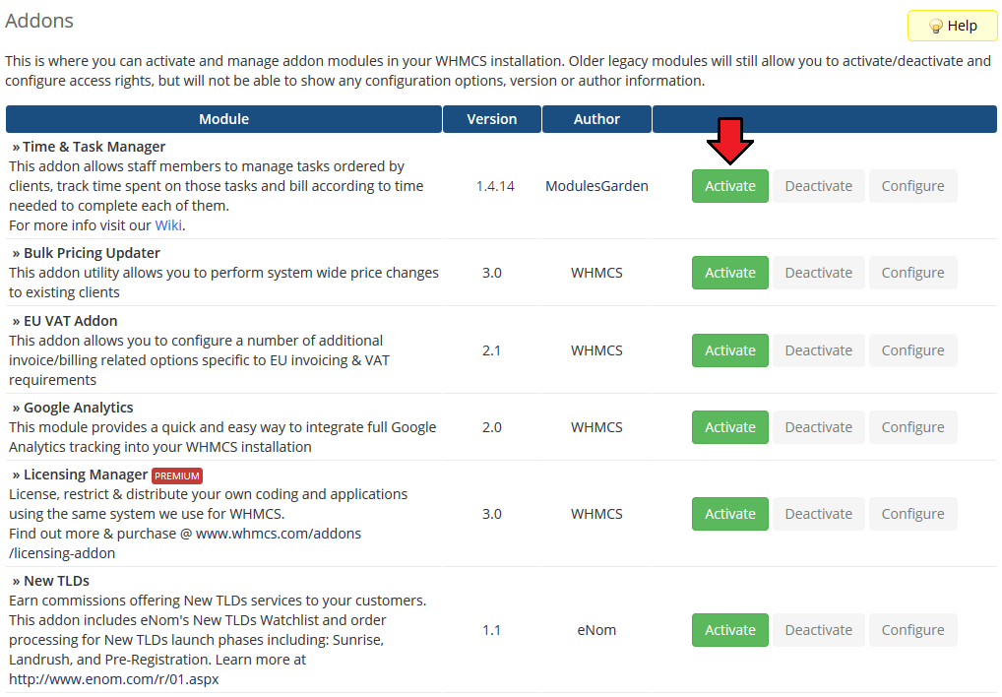Click Configure for New TLDs

[912, 631]
